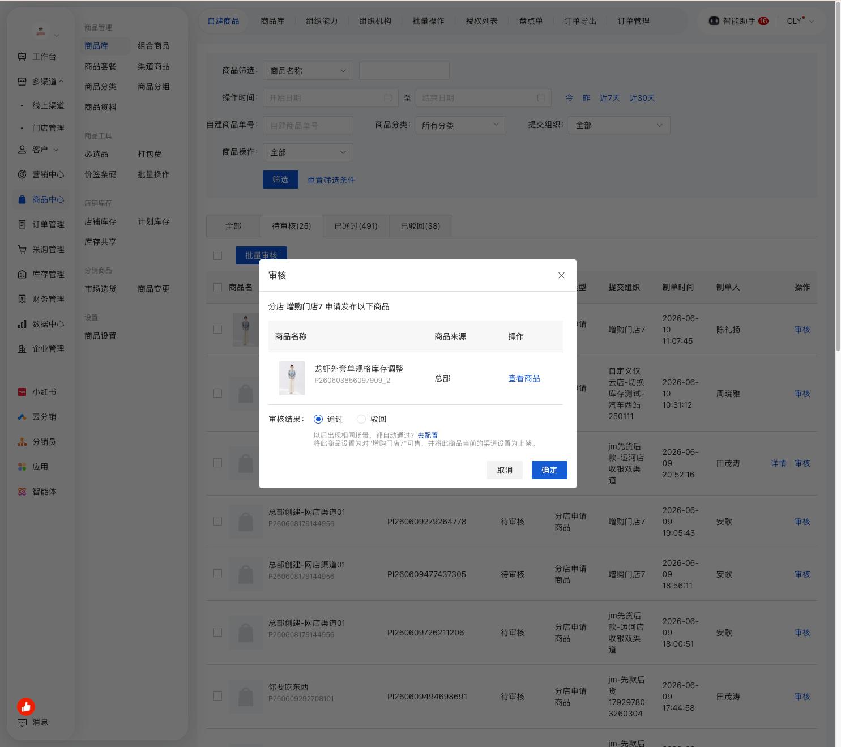This screenshot has width=841, height=747.
Task: Open the 订单管理 document icon
Action: [x=22, y=224]
